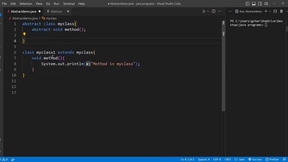Open Customize Layout icon
Viewport: 288px width, 162px height.
[x=266, y=4]
